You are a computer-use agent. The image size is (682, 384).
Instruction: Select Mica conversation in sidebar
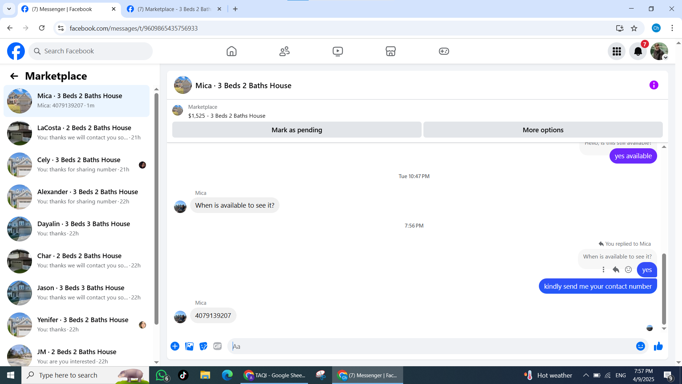tap(76, 101)
